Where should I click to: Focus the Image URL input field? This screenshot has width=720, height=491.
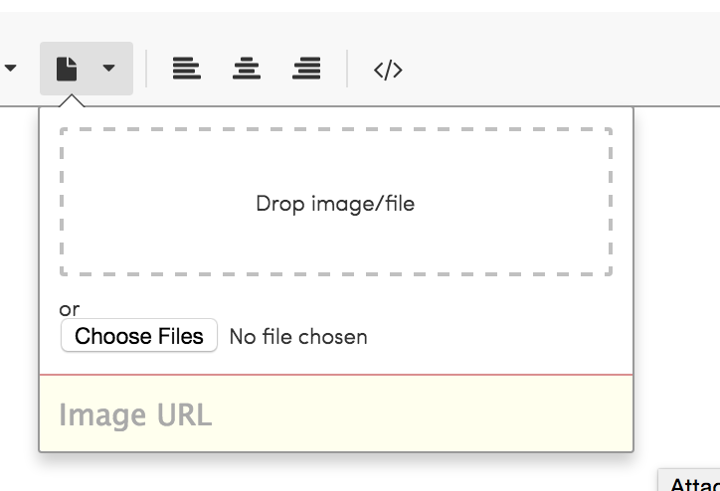click(x=336, y=413)
